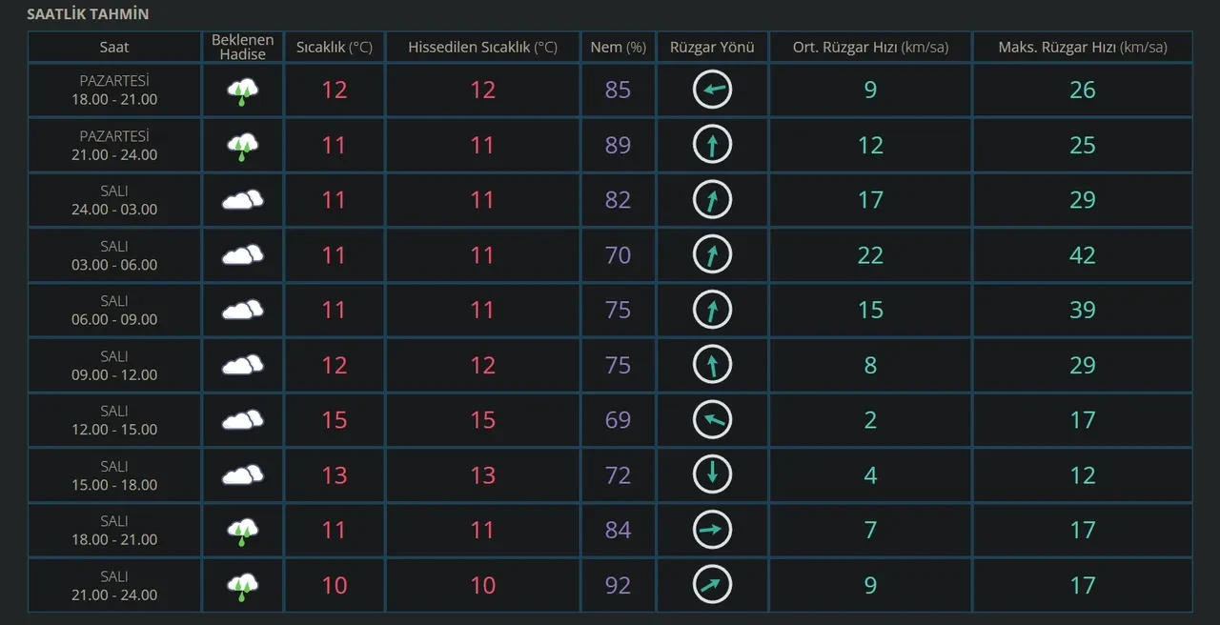The width and height of the screenshot is (1220, 625).
Task: Select the 'Beklenen Hadise' column header
Action: 242,47
